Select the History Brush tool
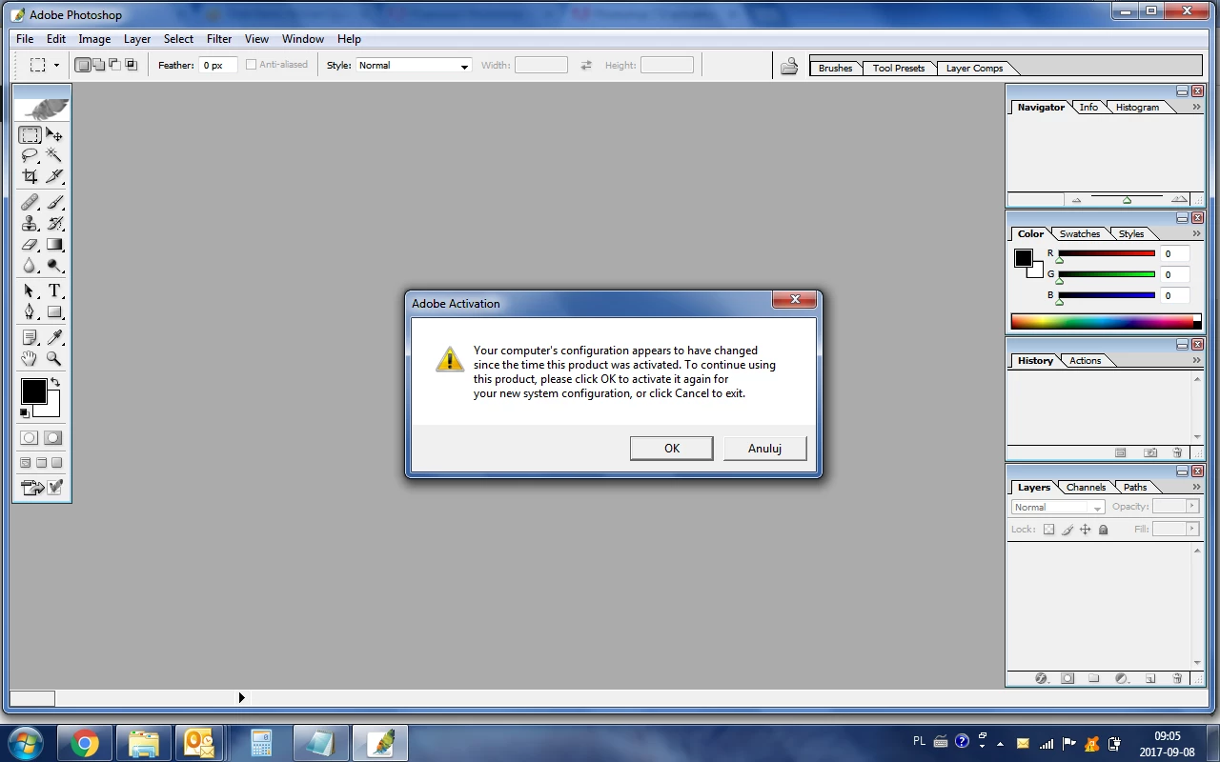 click(54, 223)
